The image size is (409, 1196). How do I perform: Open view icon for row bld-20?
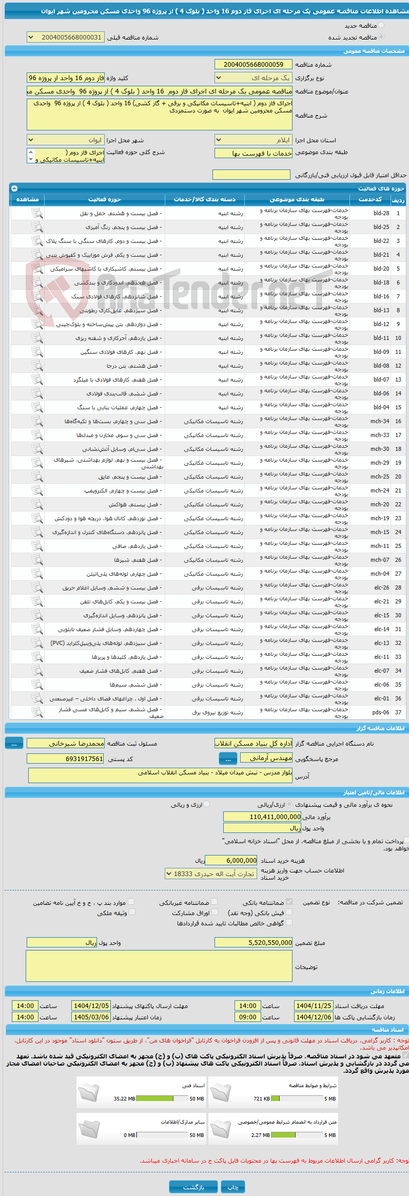click(37, 269)
